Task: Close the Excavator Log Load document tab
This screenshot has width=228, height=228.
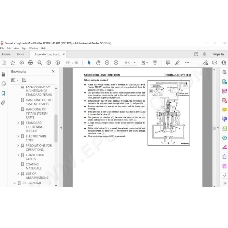Action: tap(64, 54)
